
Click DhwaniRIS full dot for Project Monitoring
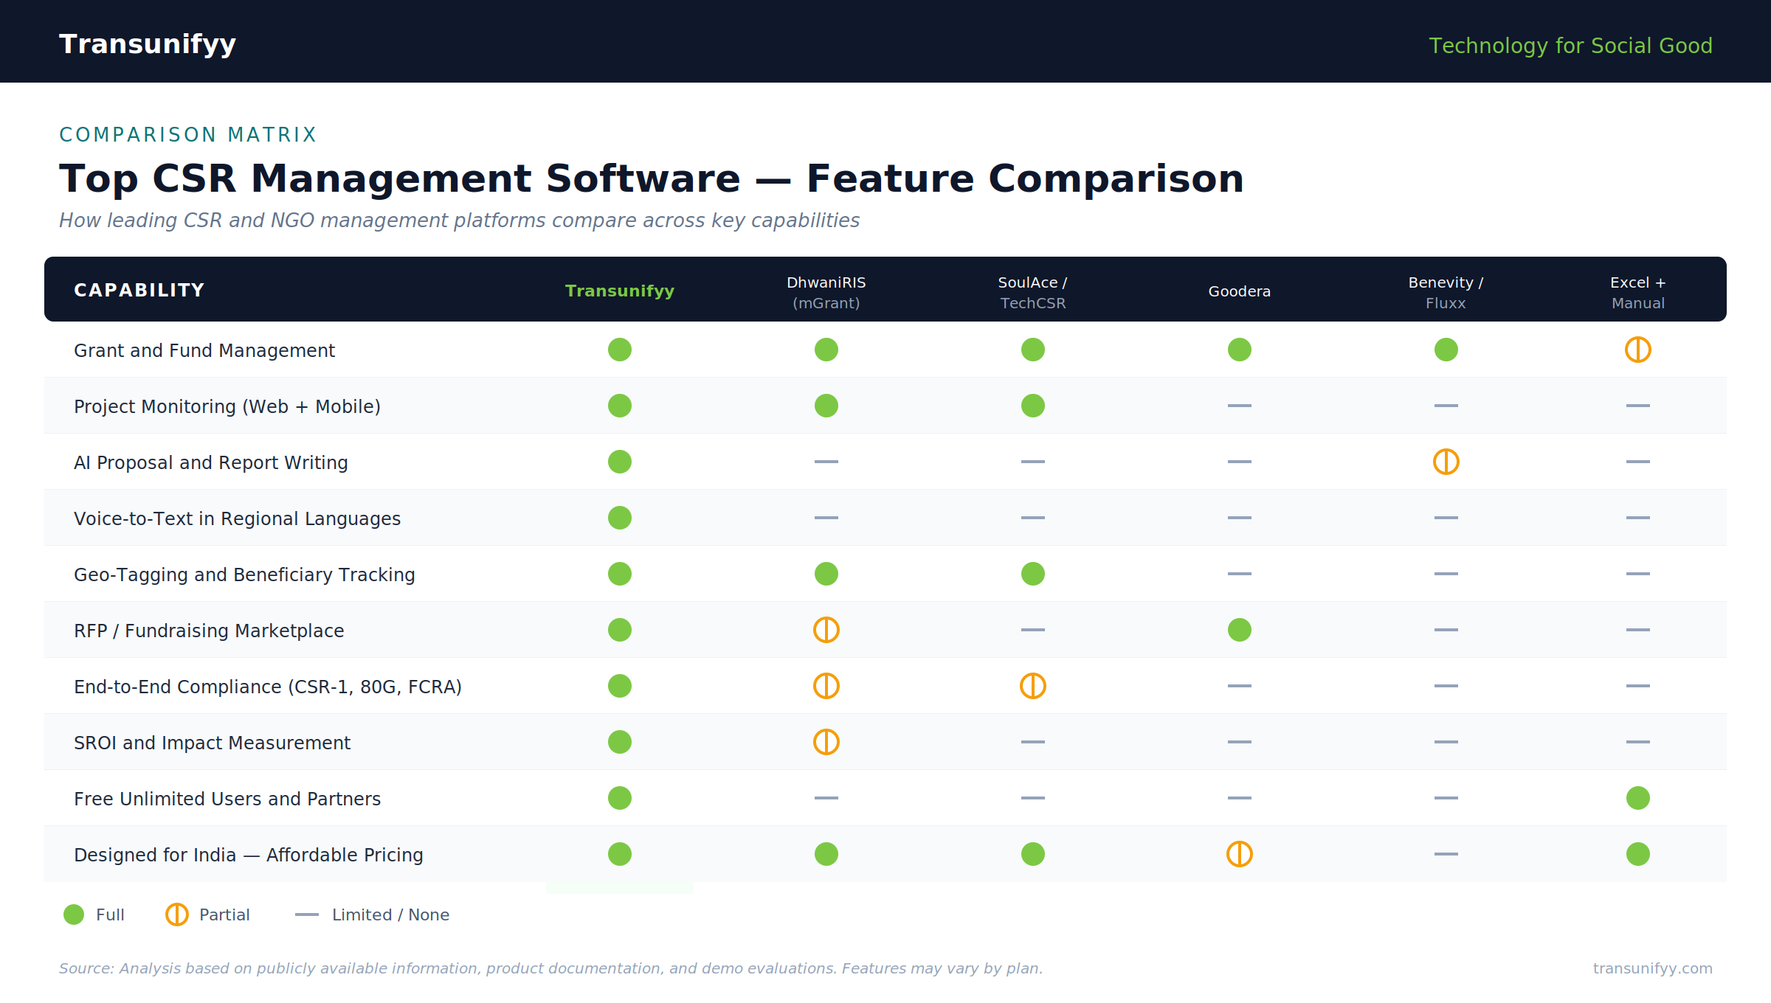(x=826, y=406)
